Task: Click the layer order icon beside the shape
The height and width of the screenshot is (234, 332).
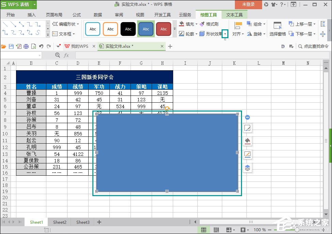Action: point(247,167)
